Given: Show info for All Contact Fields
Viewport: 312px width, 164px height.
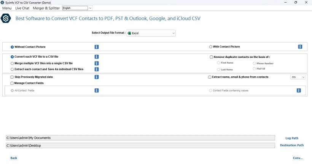Looking at the screenshot, I should coord(97,90).
